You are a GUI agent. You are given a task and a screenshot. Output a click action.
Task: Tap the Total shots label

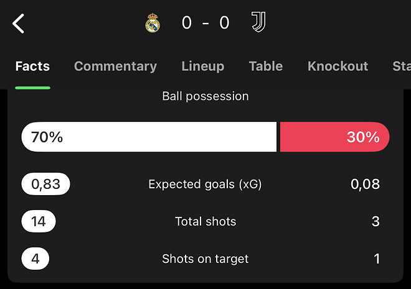205,222
